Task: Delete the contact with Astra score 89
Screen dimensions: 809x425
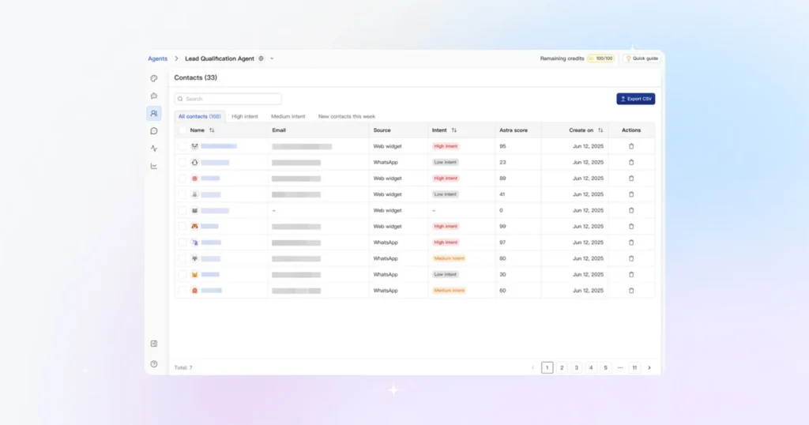Action: [631, 179]
